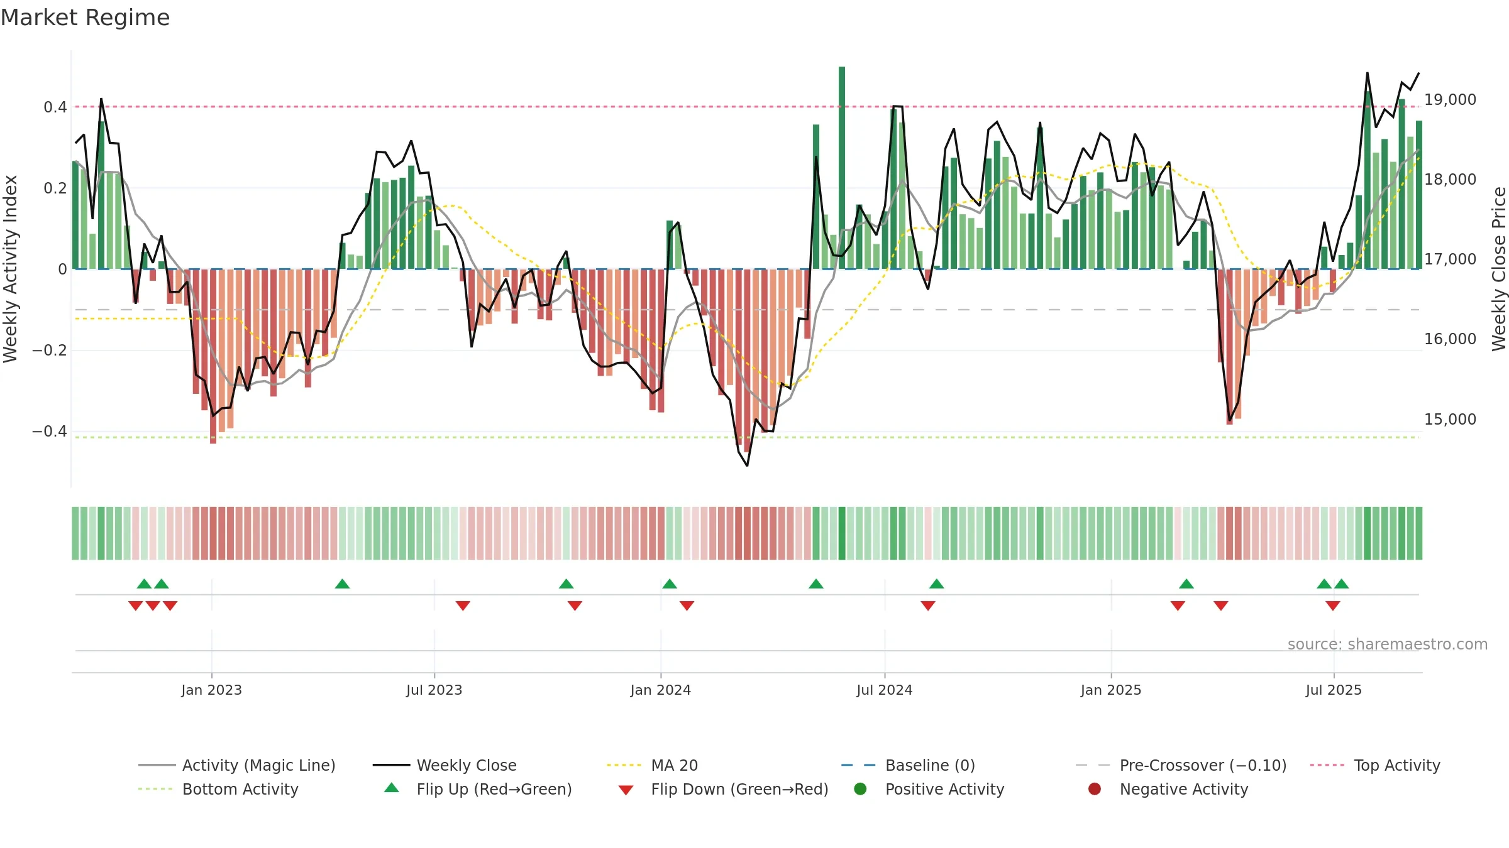Click the flip-down marker just after Jan 2024
The image size is (1509, 848).
[x=687, y=606]
